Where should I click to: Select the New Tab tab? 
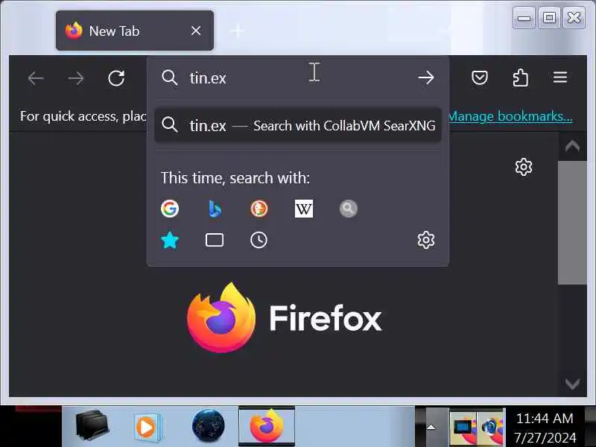135,31
